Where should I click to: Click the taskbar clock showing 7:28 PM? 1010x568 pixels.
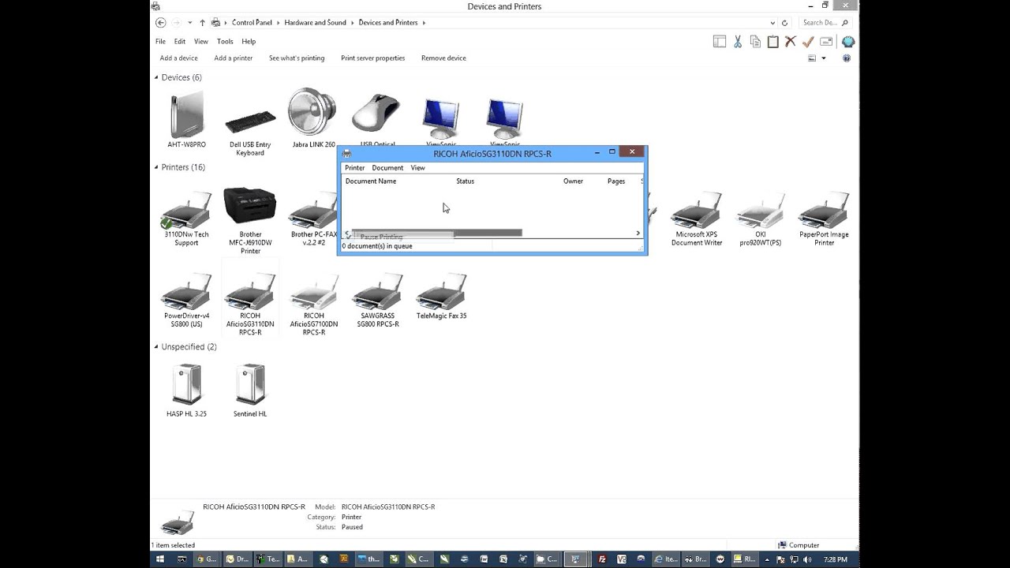[836, 559]
